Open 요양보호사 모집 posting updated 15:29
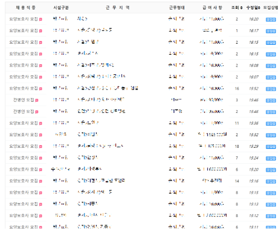 (x=24, y=146)
